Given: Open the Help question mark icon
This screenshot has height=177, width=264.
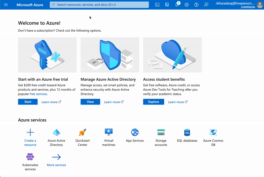Looking at the screenshot, I should 196,5.
